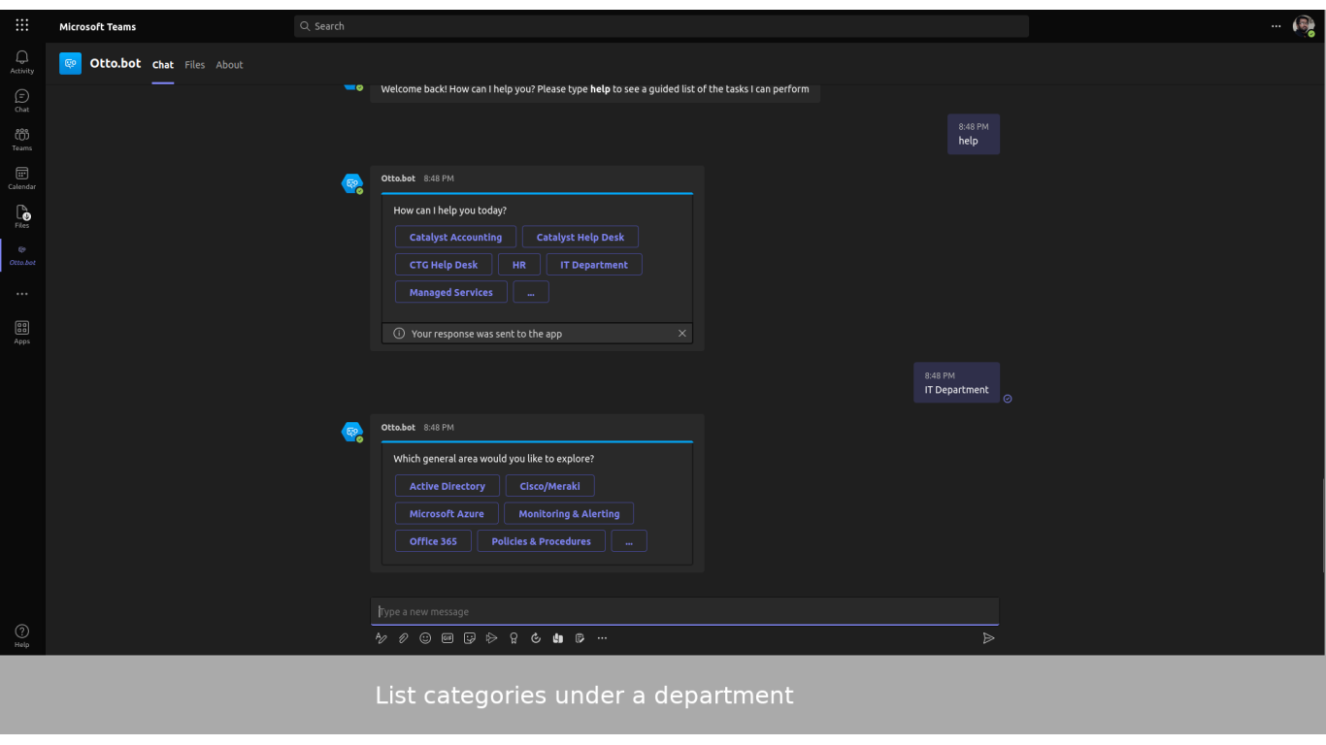Open Chat in the left rail
1326x745 pixels.
22,101
